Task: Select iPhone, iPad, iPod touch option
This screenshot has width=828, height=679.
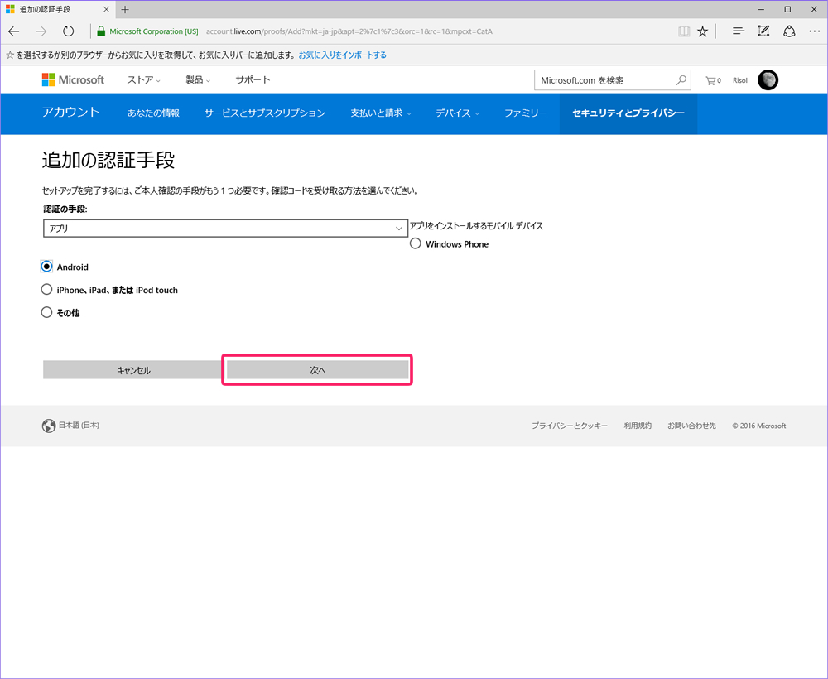Action: 46,289
